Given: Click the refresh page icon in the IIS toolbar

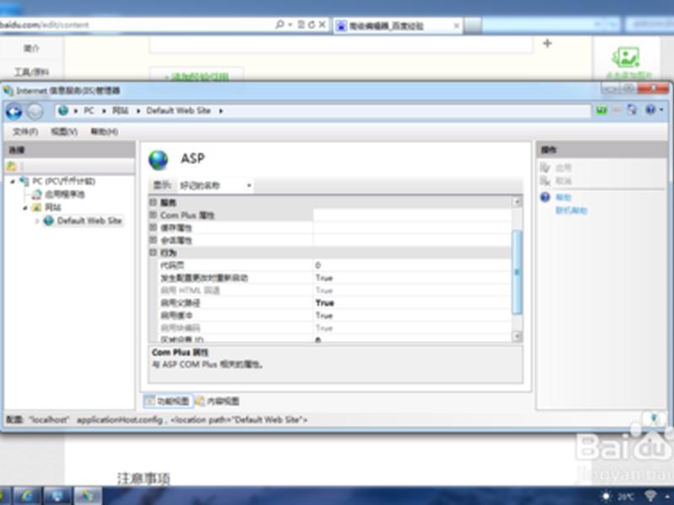Looking at the screenshot, I should [632, 110].
